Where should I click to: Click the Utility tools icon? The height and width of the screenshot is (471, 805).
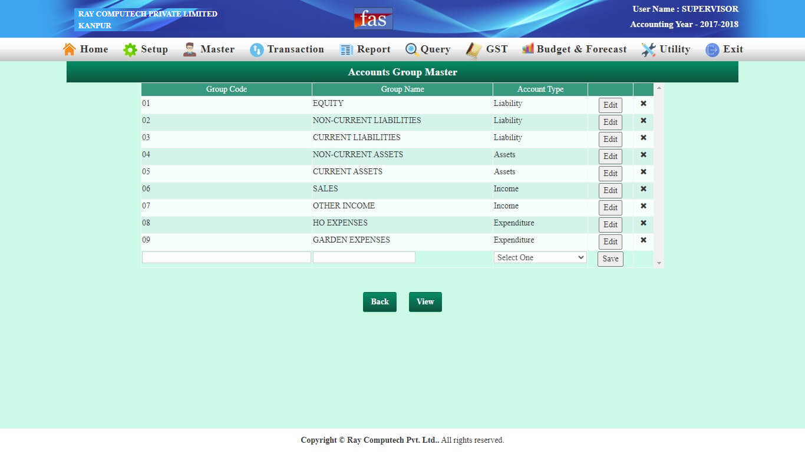pyautogui.click(x=649, y=50)
